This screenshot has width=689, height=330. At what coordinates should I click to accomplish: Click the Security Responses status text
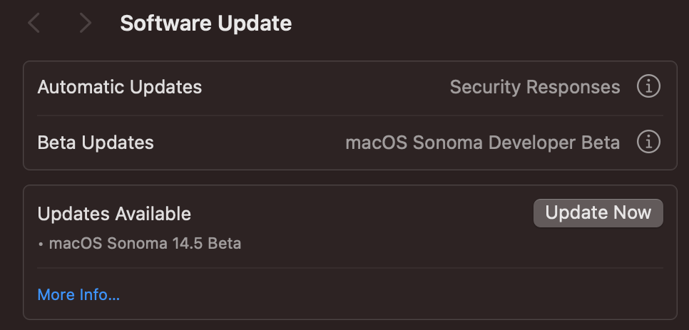coord(535,87)
